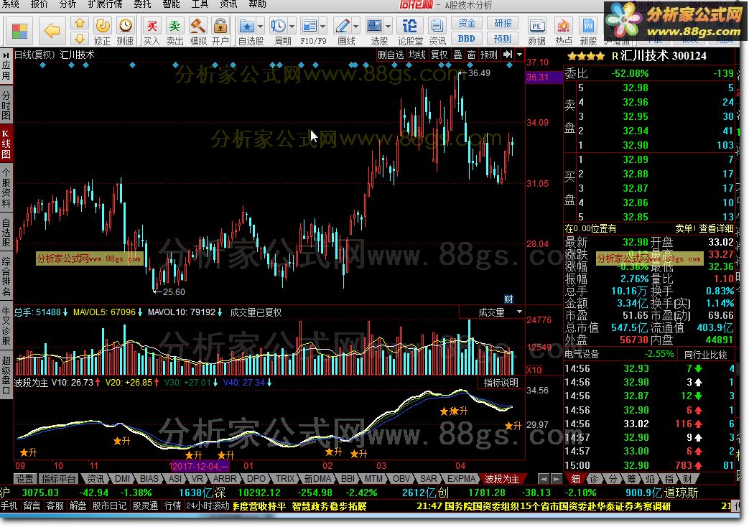The height and width of the screenshot is (527, 749).
Task: Click the jump-to-end arrow in chart toolbar
Action: click(x=508, y=55)
